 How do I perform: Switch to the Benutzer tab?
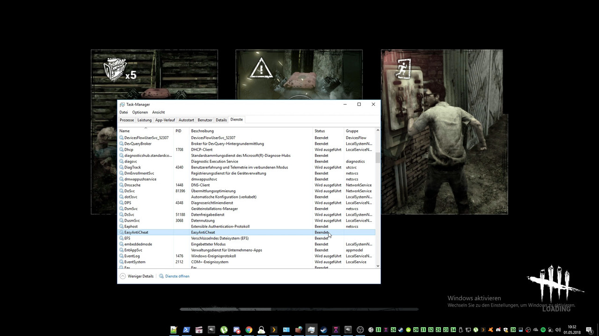[205, 120]
